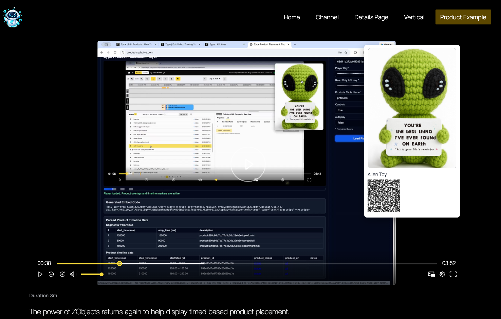
Task: Click the total time "03:52"
Action: point(449,263)
